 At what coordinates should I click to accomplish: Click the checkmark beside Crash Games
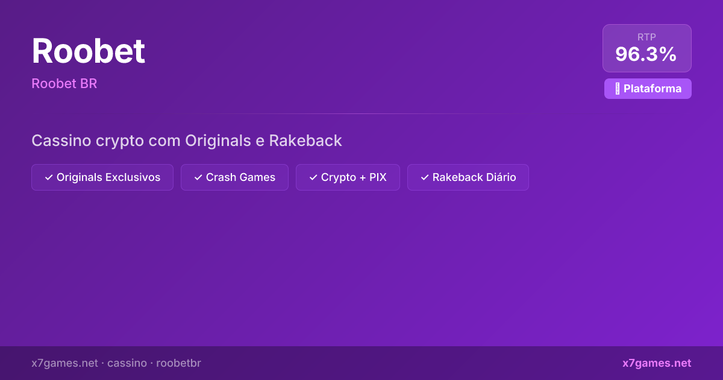[x=198, y=177]
